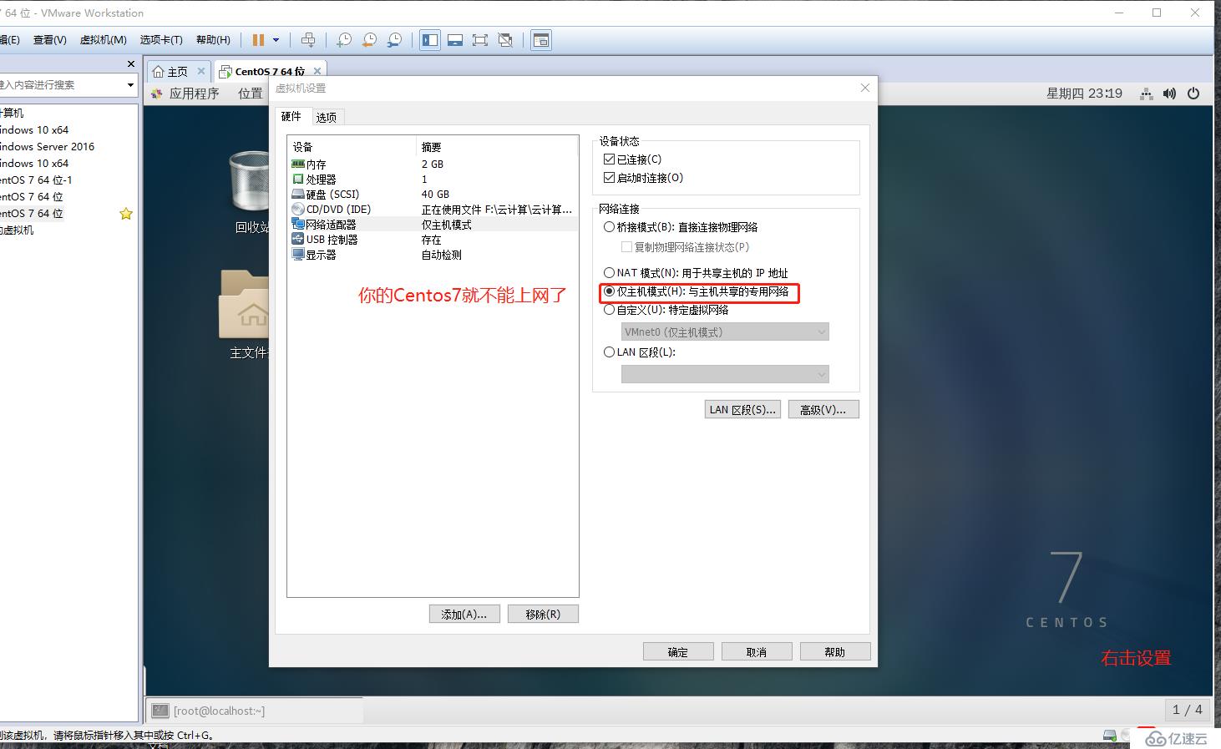Select the 显示器 device row
This screenshot has height=749, width=1221.
click(433, 255)
